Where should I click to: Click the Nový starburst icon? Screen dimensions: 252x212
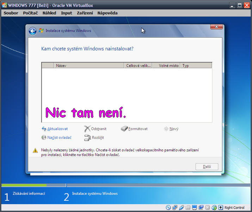(x=166, y=129)
